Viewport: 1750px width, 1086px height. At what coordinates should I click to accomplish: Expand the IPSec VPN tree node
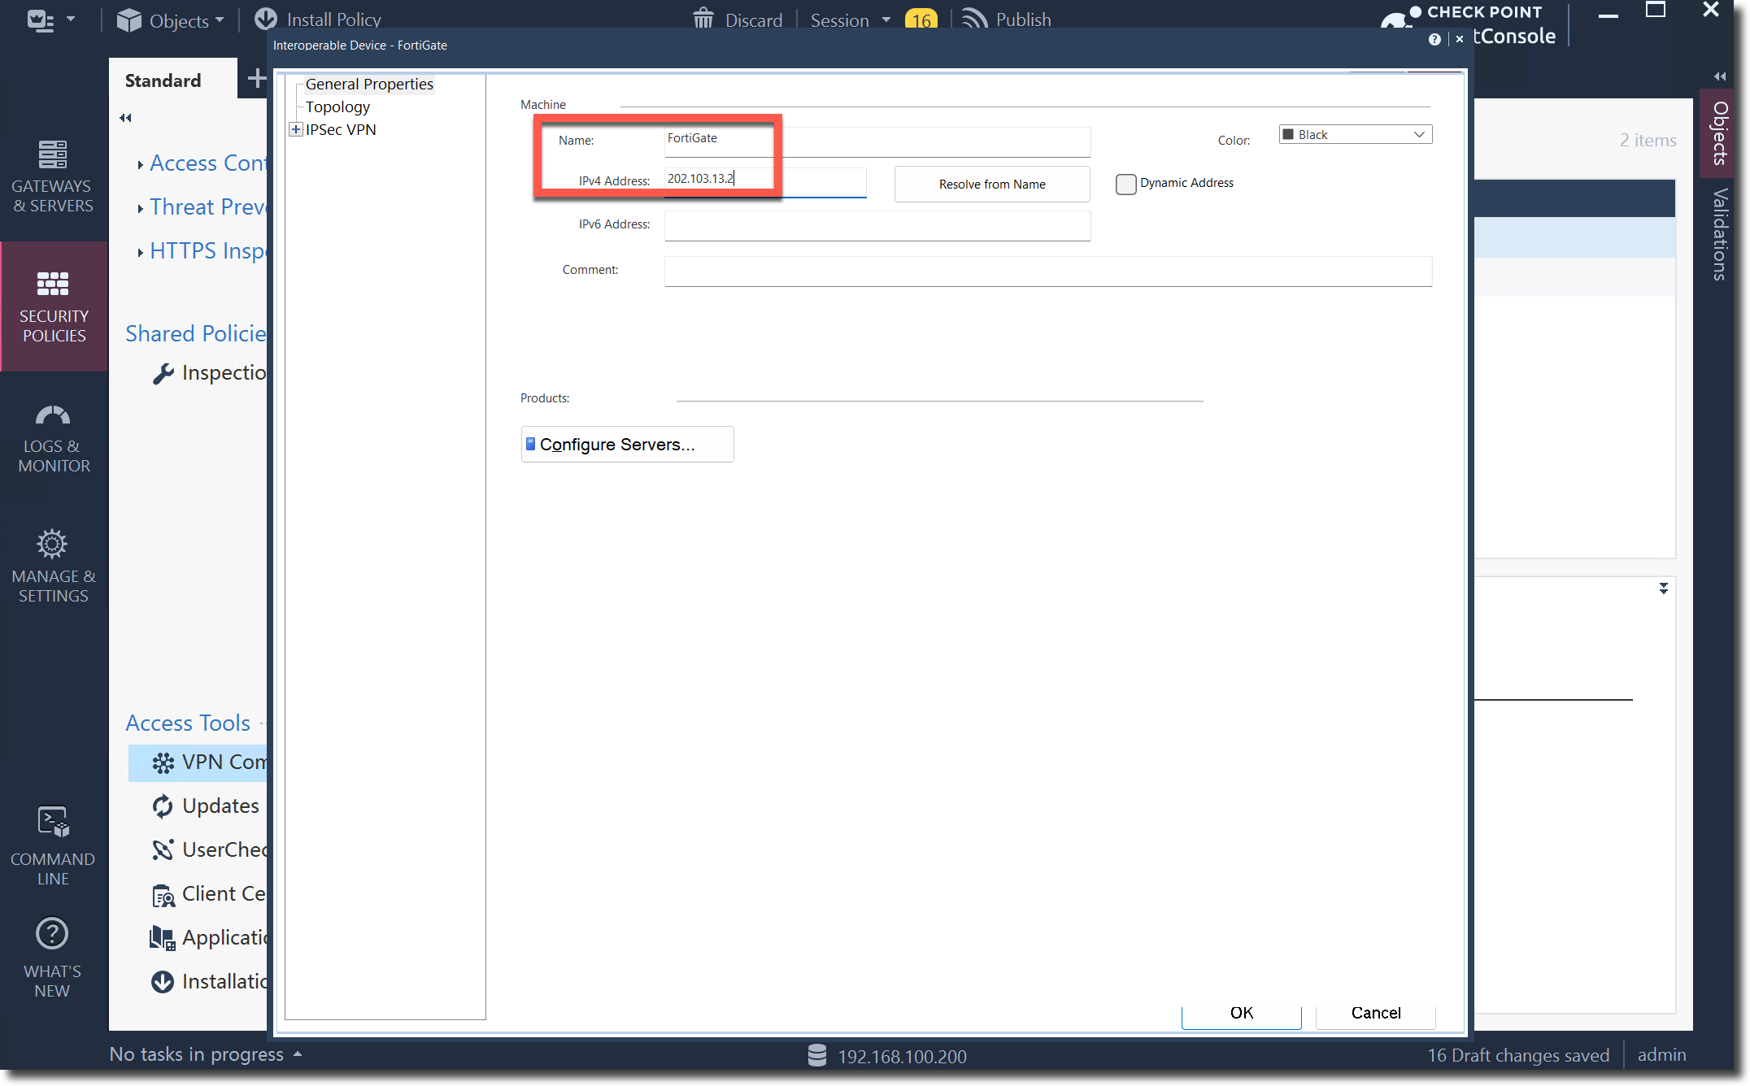(296, 129)
